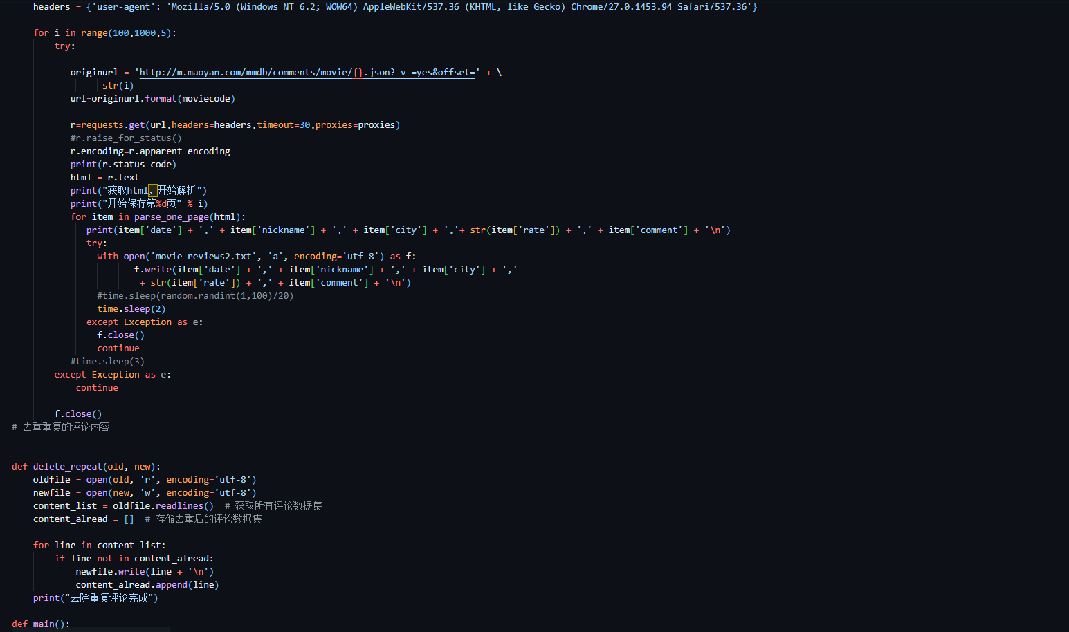Click the 'html = r.text' line
Image resolution: width=1069 pixels, height=632 pixels.
104,178
